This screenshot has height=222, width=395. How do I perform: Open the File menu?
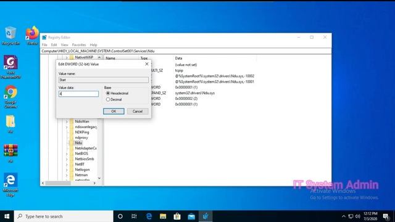click(44, 45)
